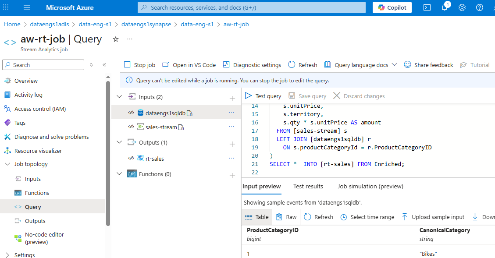Switch to the Job simulation (preview) tab
Screen dimensions: 495x258
[x=370, y=187]
